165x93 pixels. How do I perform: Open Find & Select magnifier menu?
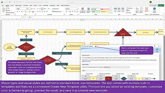tap(141, 10)
